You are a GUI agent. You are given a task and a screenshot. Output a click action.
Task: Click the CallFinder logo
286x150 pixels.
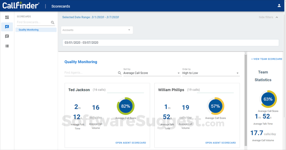click(21, 6)
